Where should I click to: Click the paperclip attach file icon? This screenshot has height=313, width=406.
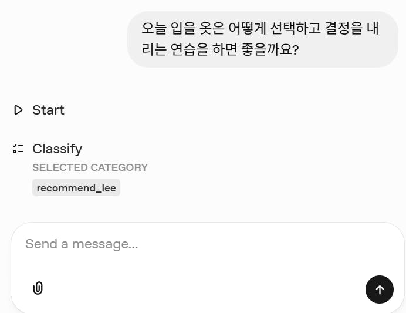[x=38, y=288]
